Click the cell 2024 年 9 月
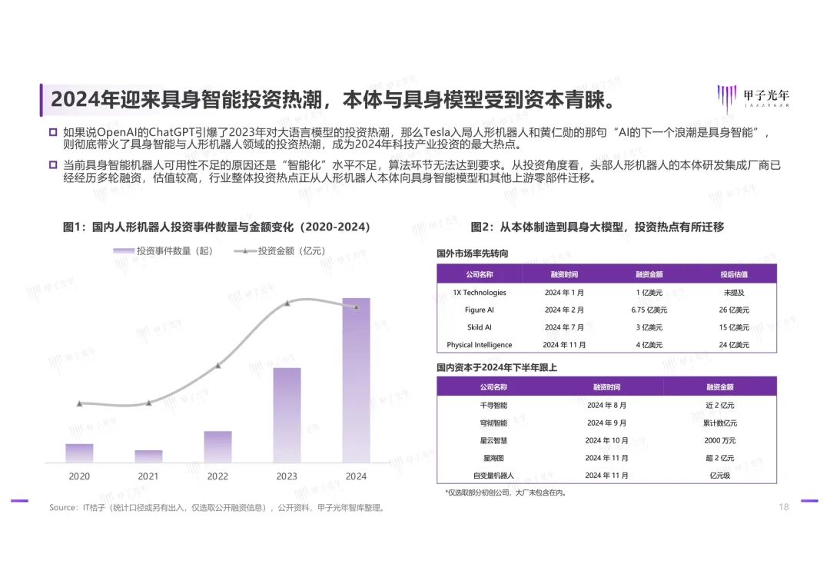 tap(606, 423)
